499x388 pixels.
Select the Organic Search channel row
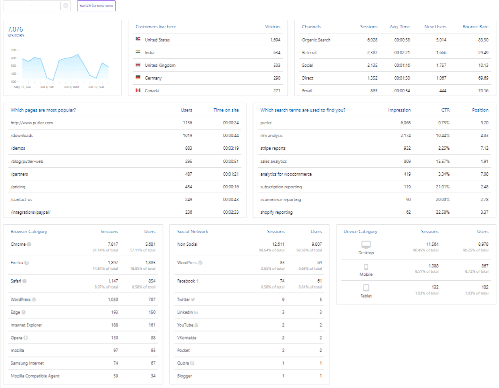pyautogui.click(x=395, y=40)
